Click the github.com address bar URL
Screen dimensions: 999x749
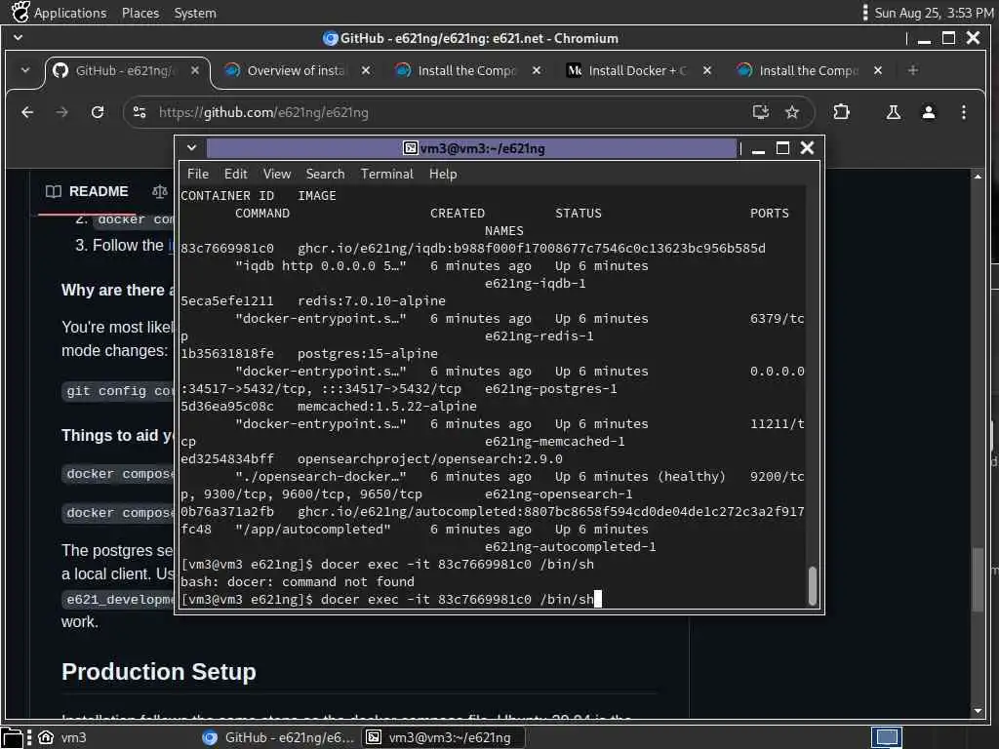pos(263,113)
